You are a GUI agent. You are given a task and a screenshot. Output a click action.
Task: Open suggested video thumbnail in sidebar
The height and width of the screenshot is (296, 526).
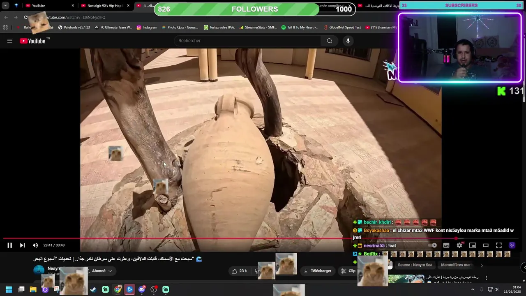pyautogui.click(x=406, y=279)
